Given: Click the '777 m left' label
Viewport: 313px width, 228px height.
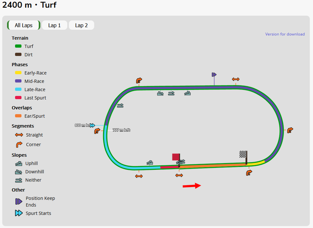Looking at the screenshot, I should pyautogui.click(x=121, y=130).
